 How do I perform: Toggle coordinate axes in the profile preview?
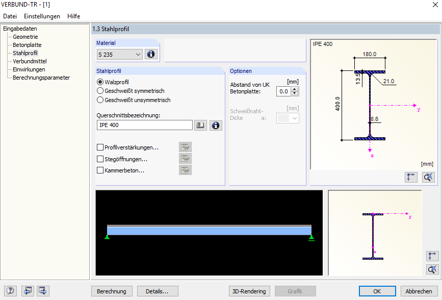(x=411, y=177)
